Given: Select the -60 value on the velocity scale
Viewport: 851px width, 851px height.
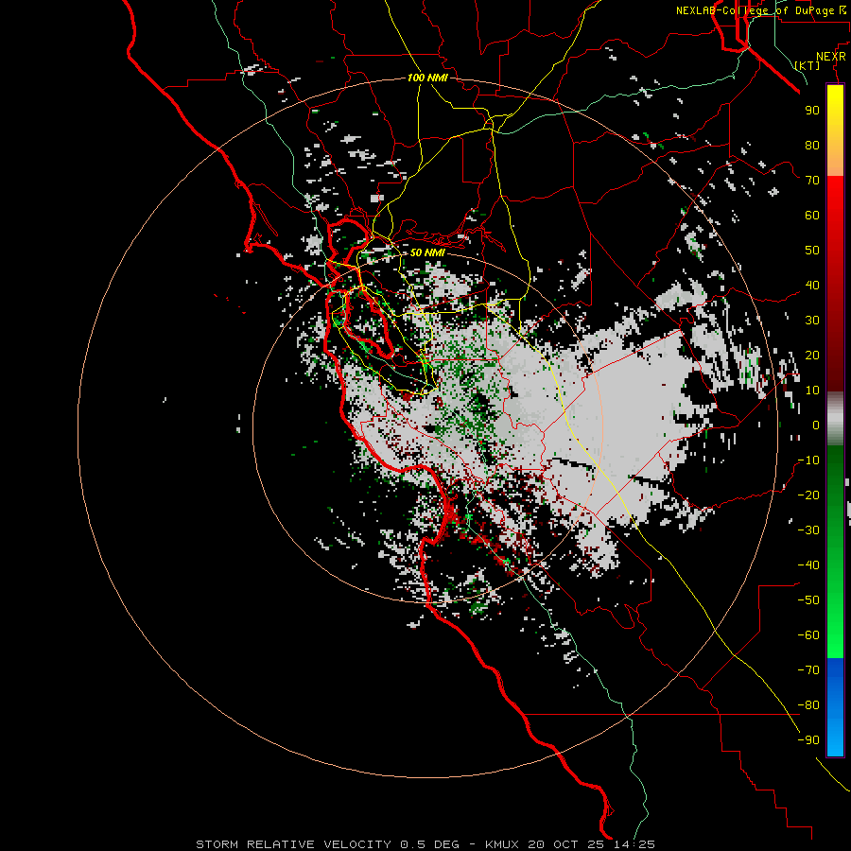Looking at the screenshot, I should [x=808, y=635].
